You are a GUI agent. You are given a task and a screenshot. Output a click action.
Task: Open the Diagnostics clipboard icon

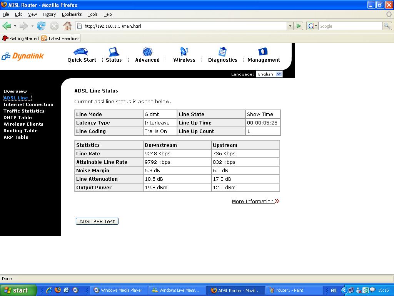tap(222, 52)
